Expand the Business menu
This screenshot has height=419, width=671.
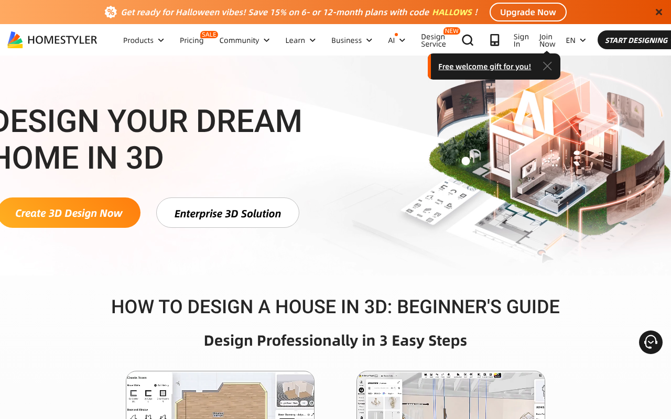352,40
